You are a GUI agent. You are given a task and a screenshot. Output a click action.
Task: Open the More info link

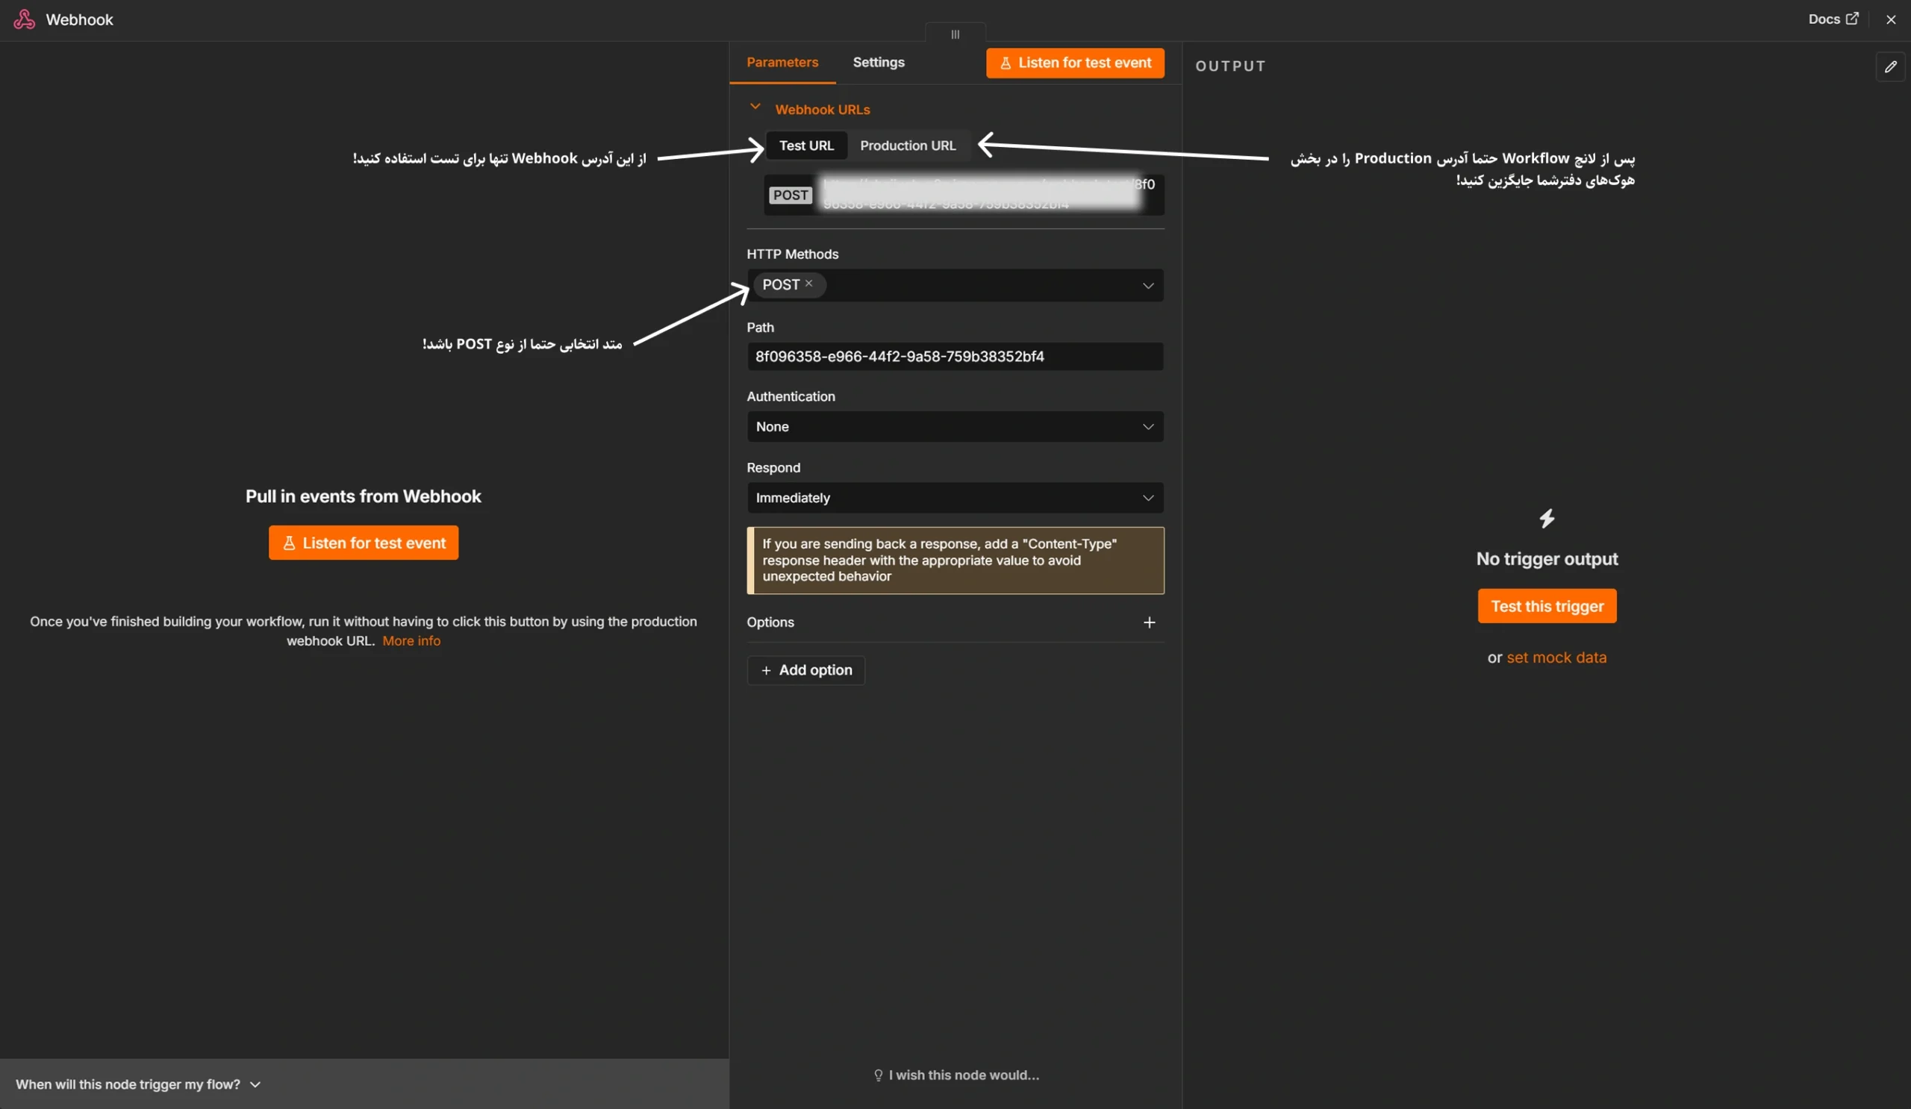411,641
